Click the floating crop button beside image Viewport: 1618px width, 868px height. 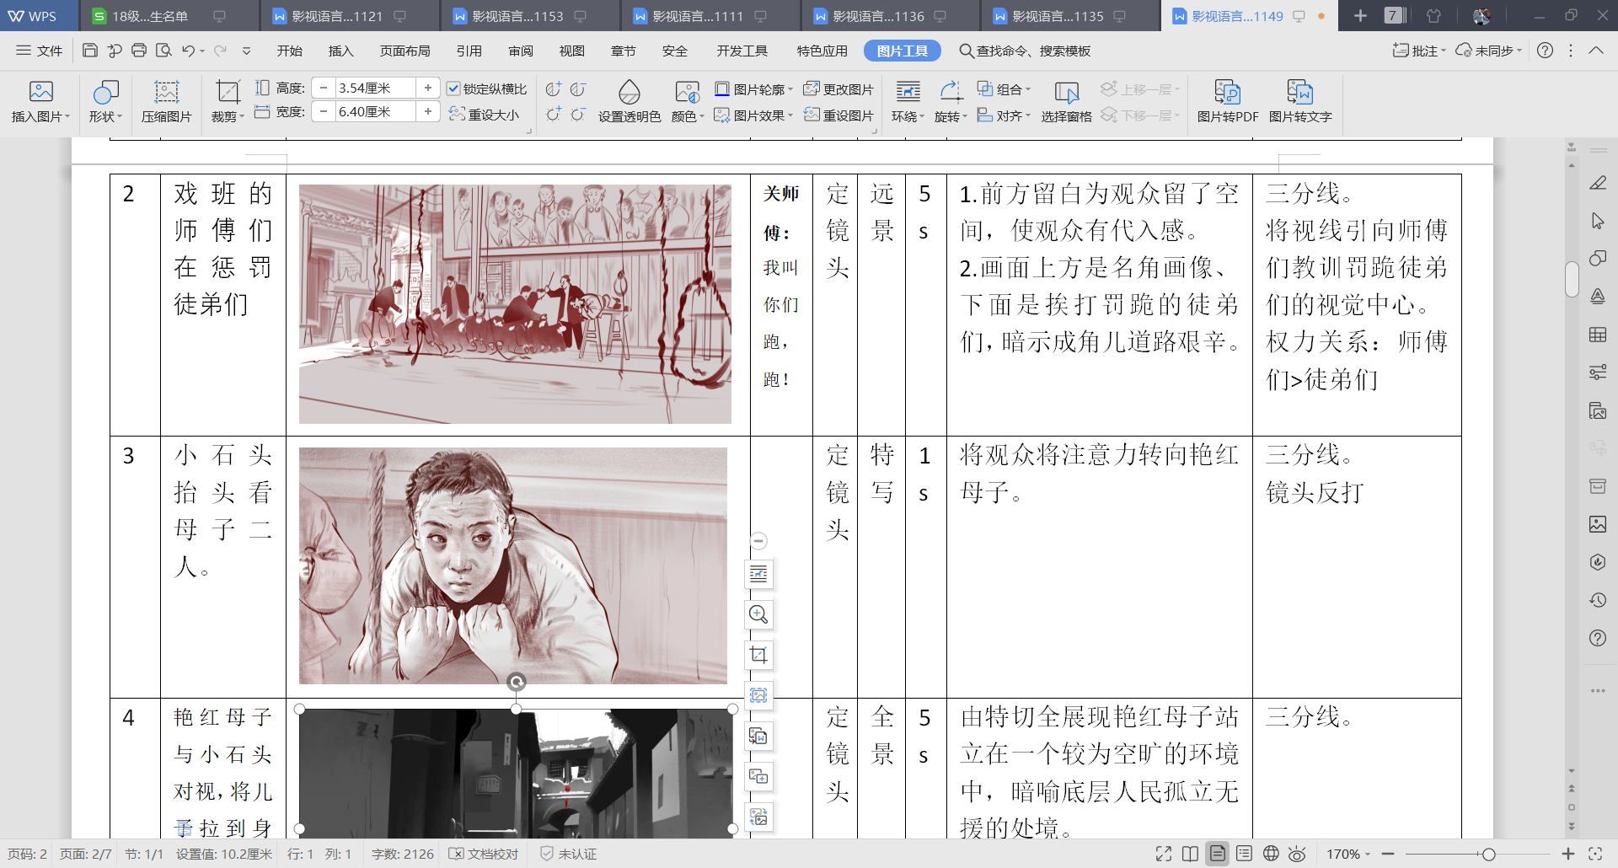758,655
